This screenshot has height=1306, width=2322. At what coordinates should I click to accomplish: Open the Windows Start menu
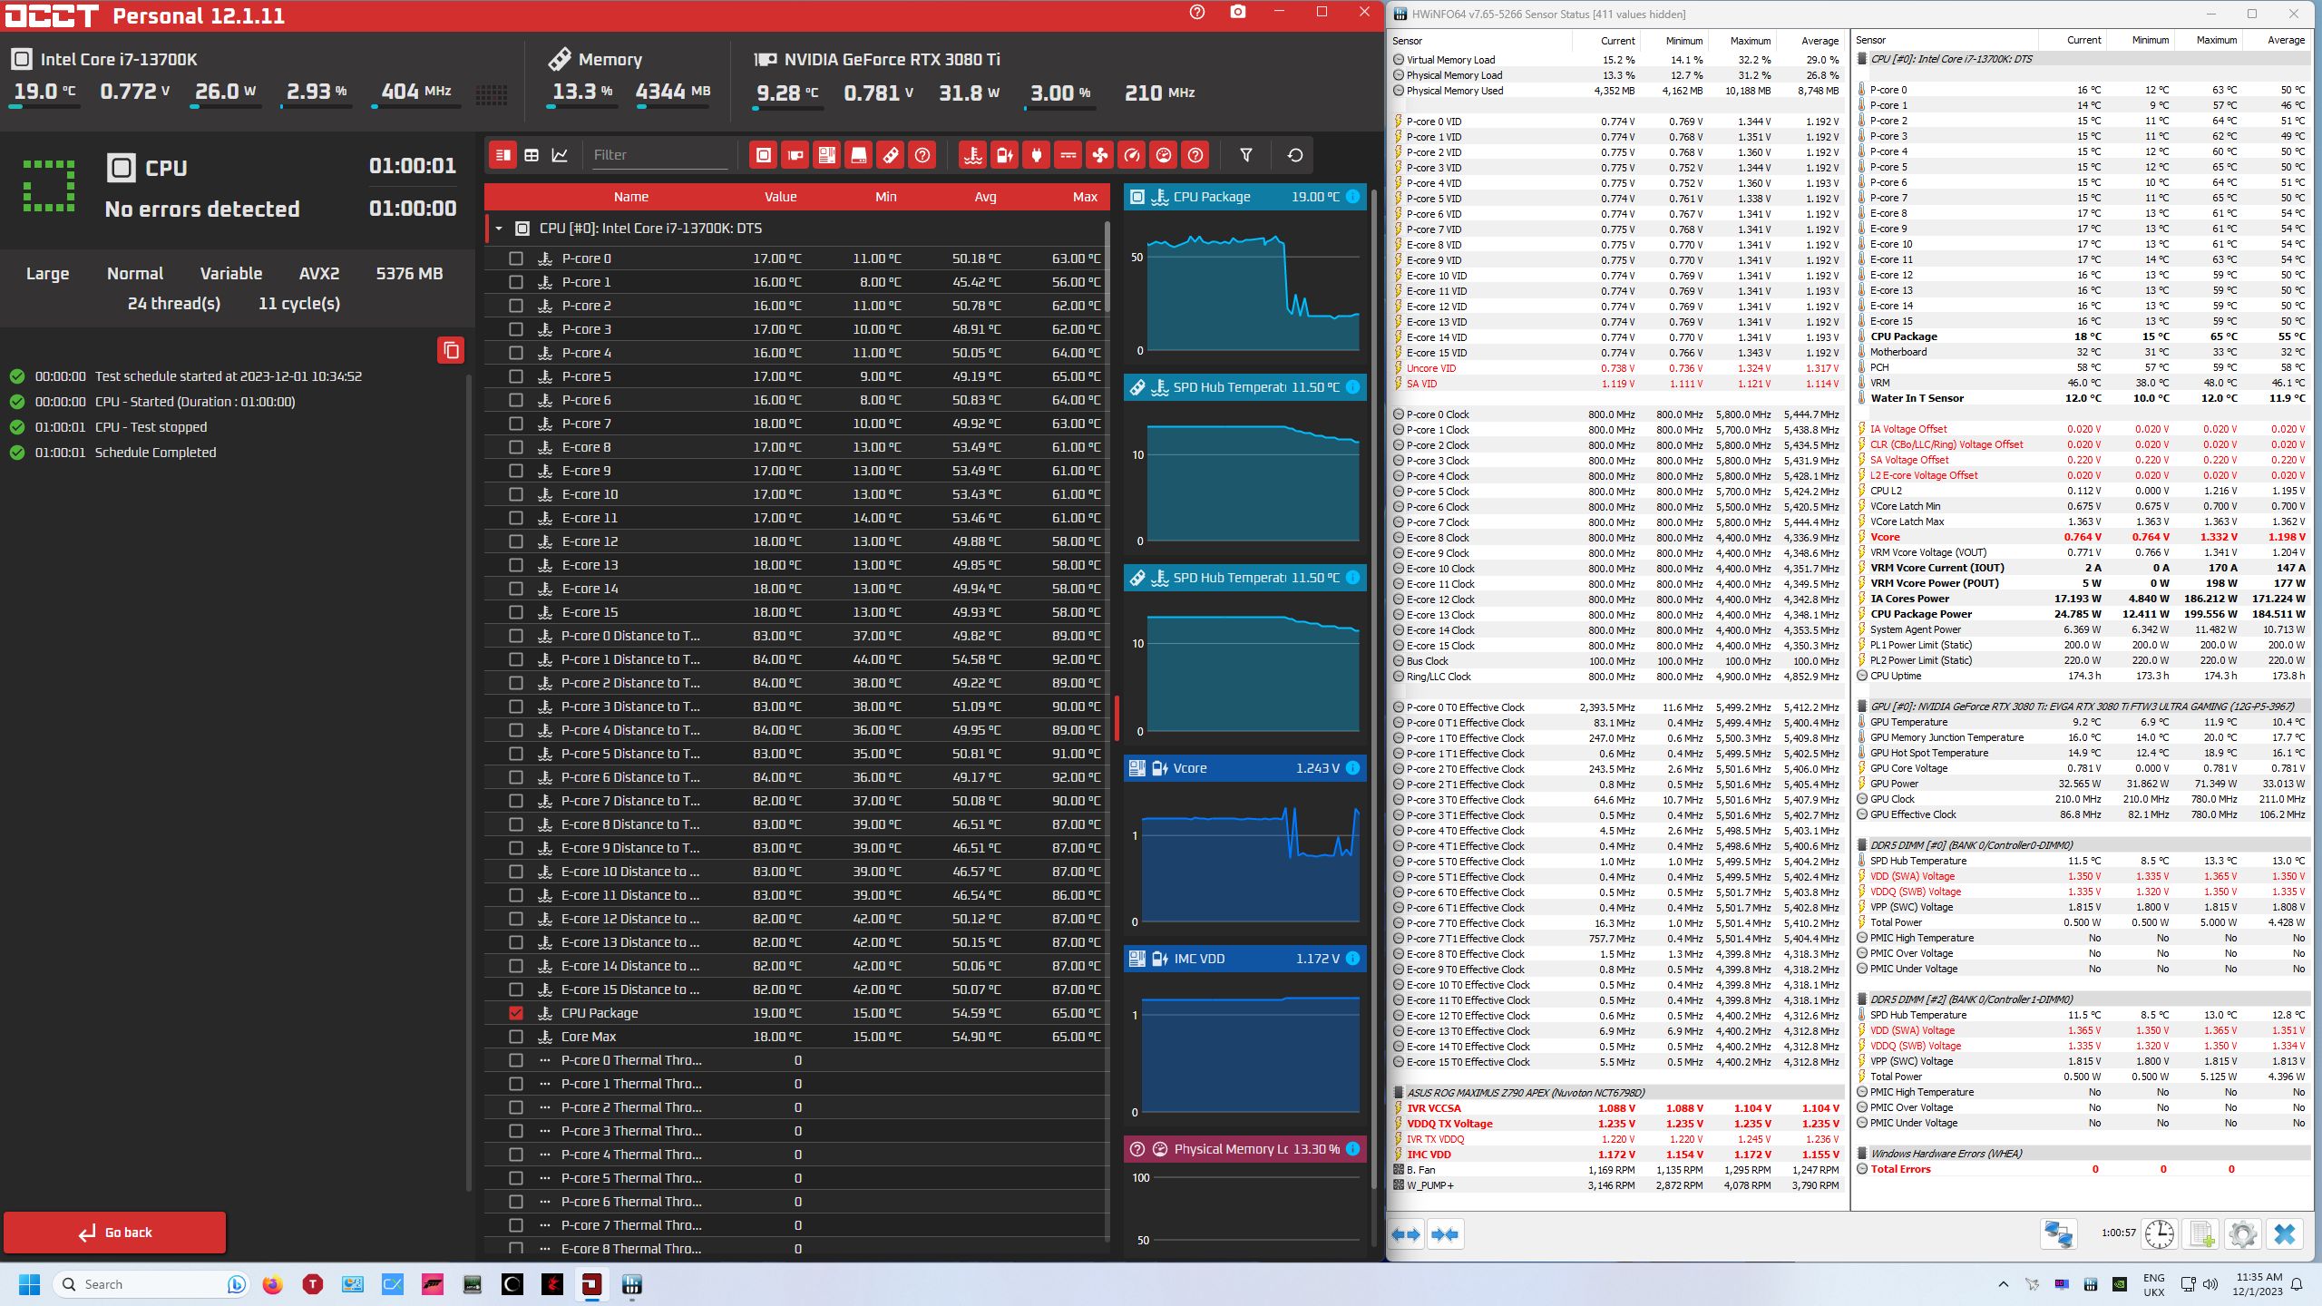[x=29, y=1284]
